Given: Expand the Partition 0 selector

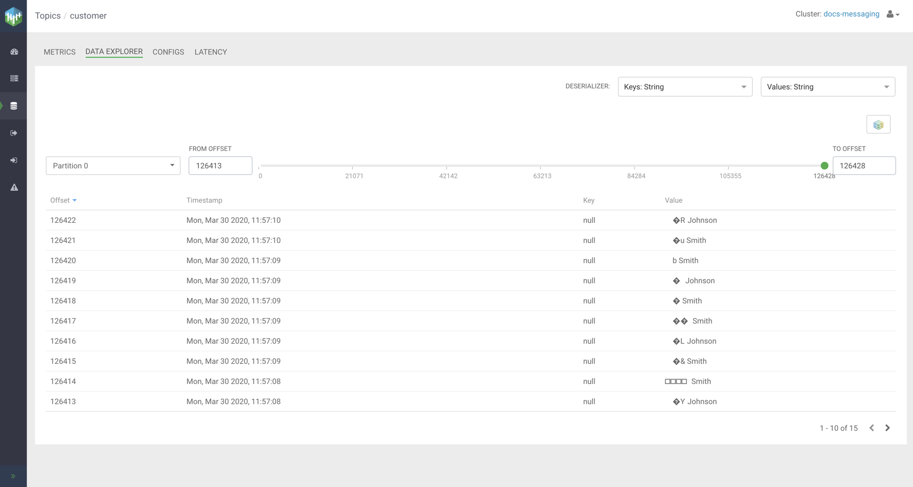Looking at the screenshot, I should [113, 166].
